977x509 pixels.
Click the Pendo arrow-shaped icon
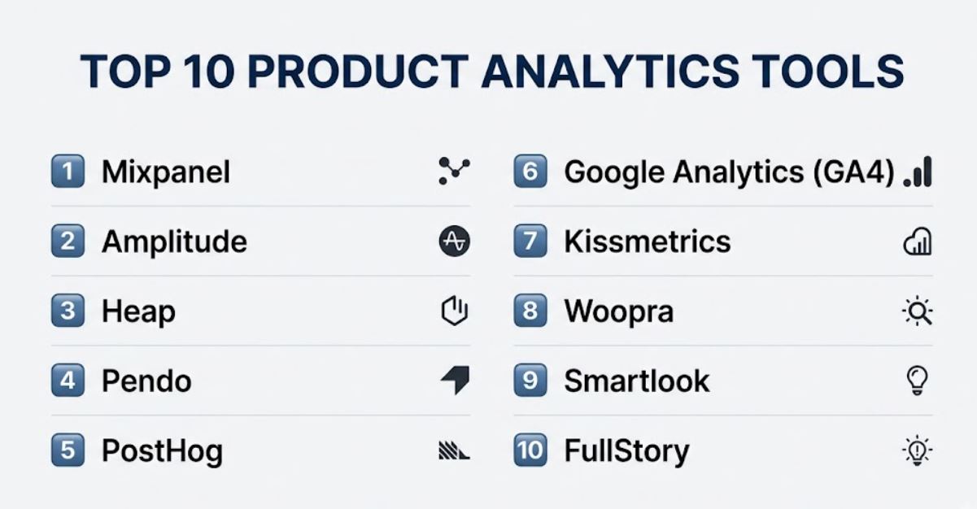[455, 381]
